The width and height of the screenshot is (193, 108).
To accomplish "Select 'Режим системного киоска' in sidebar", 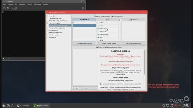I will (x=57, y=28).
